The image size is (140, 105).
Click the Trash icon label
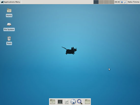[x=9, y=43]
